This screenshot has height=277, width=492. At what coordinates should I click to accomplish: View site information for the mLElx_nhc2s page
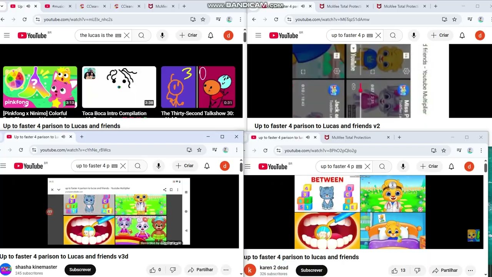[x=37, y=19]
